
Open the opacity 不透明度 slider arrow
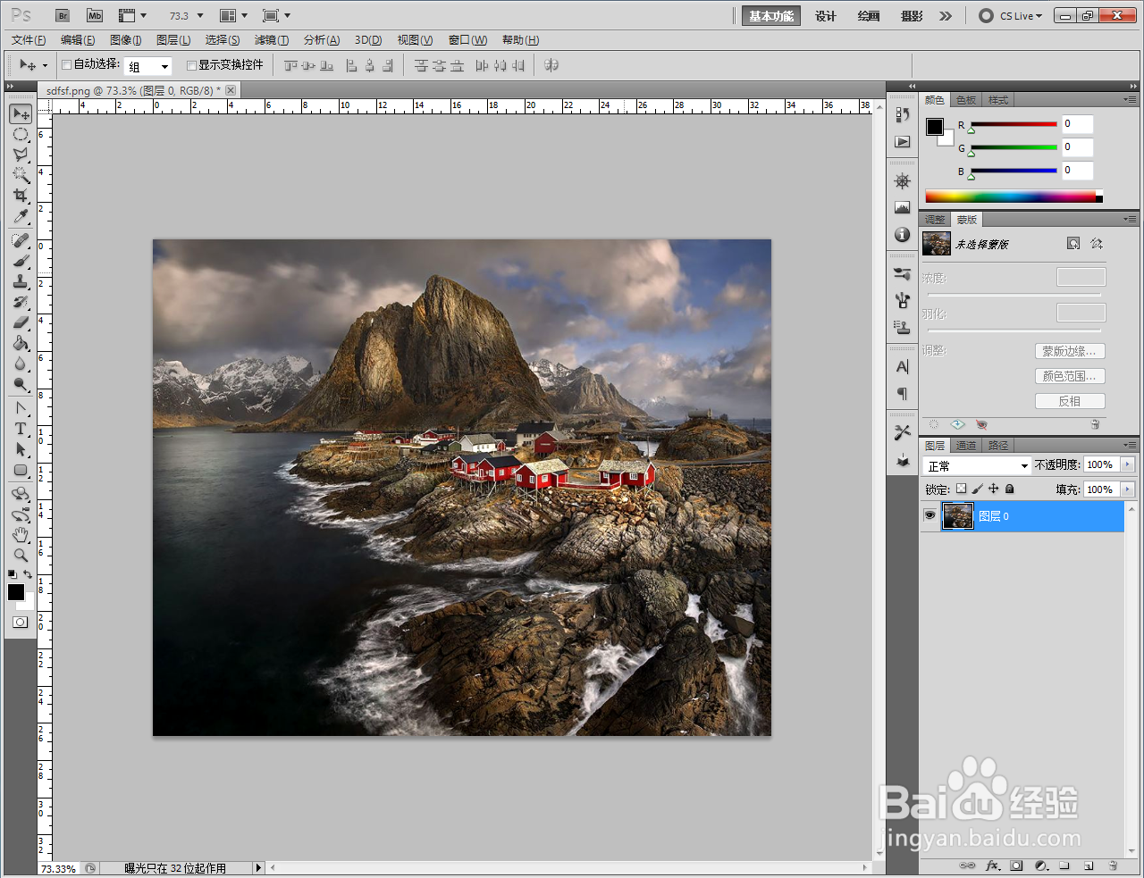click(1126, 464)
